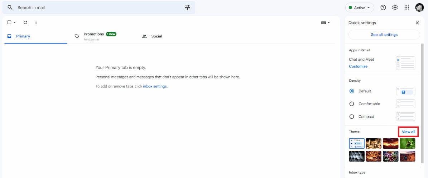Select Default density radio button
The image size is (428, 178).
(x=352, y=91)
